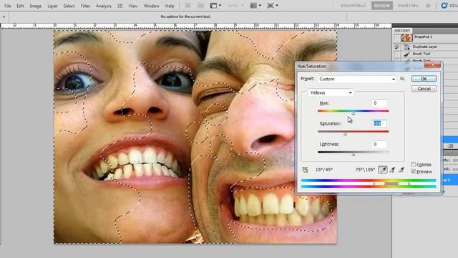Close the Hue/Saturation dialog
Screen dimensions: 458x258
click(x=432, y=64)
